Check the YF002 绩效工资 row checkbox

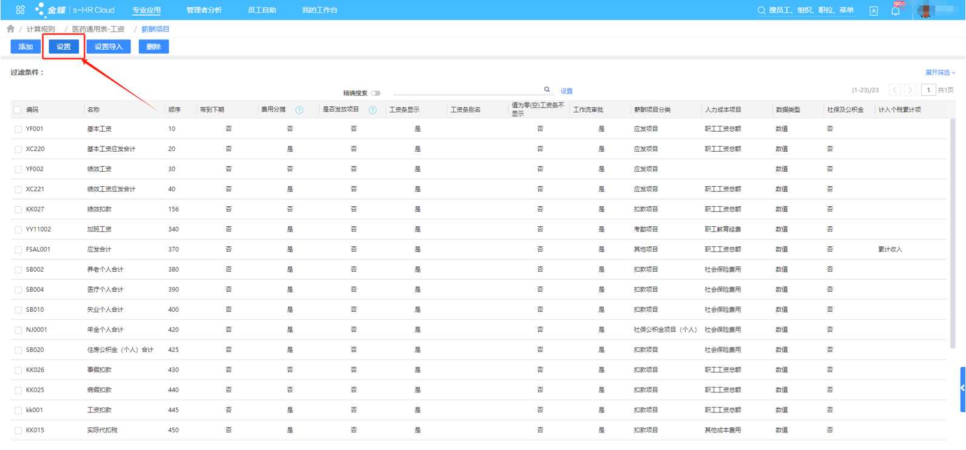(x=18, y=169)
